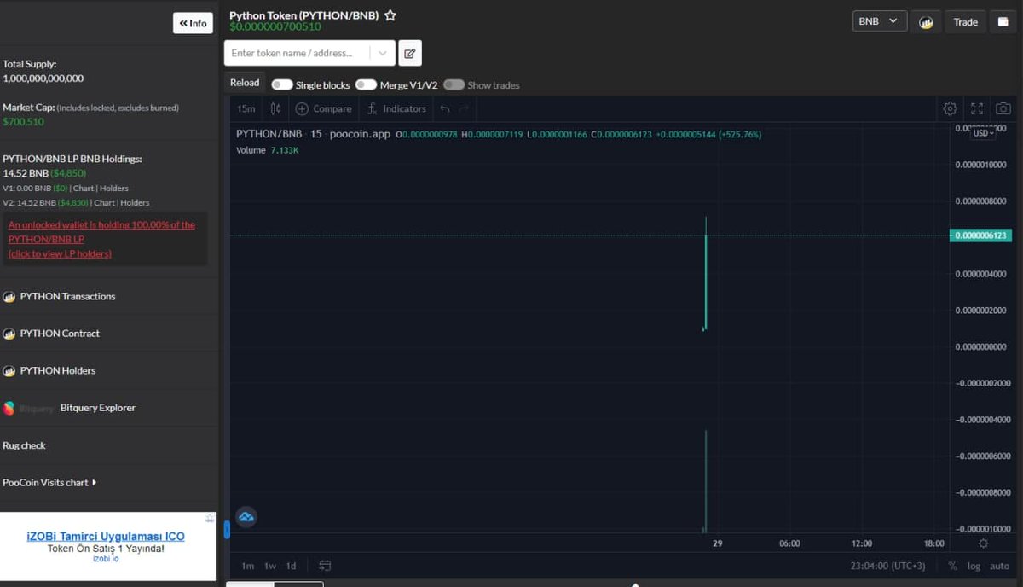
Task: Click the blue panel resize handle
Action: pyautogui.click(x=227, y=530)
